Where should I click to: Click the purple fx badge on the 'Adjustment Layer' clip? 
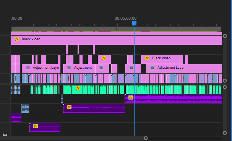[153, 68]
